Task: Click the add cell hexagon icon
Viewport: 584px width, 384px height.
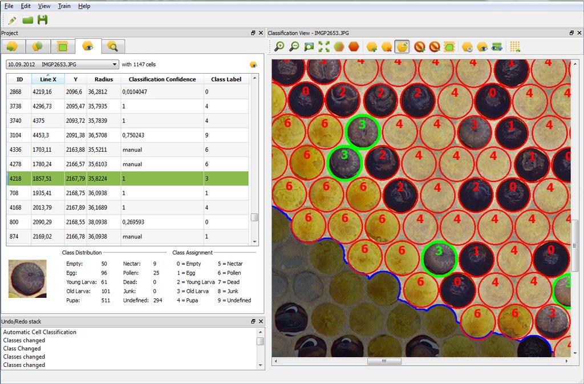Action: [x=372, y=47]
